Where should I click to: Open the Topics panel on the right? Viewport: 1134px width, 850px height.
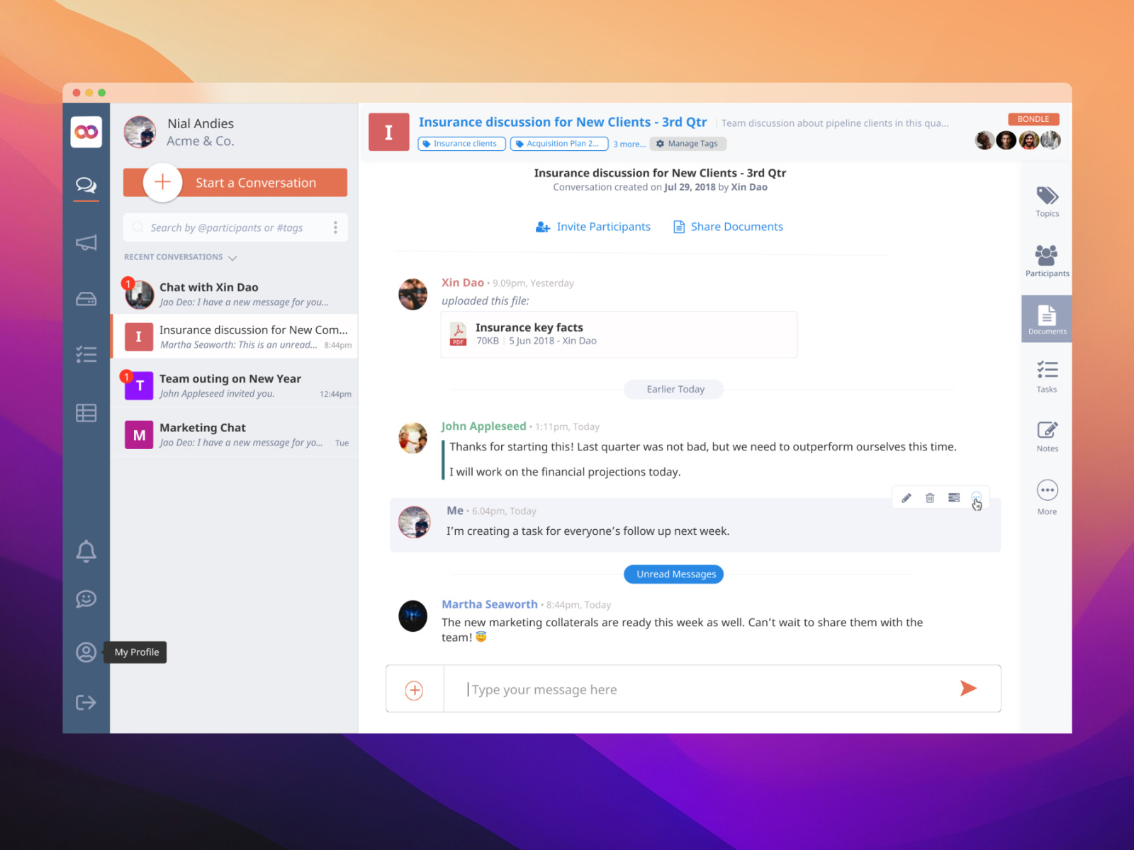(1047, 202)
